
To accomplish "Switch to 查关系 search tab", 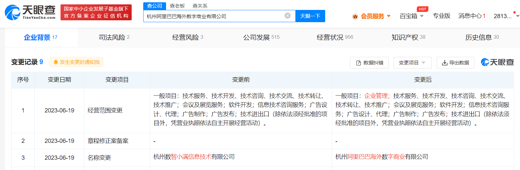I will tap(200, 6).
